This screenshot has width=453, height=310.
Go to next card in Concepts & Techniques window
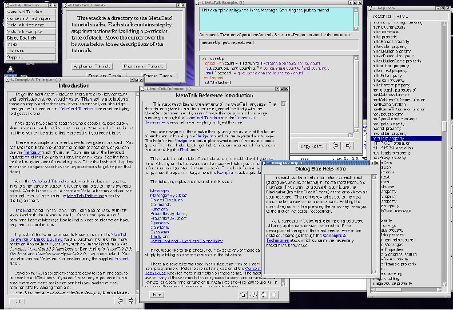(x=130, y=300)
